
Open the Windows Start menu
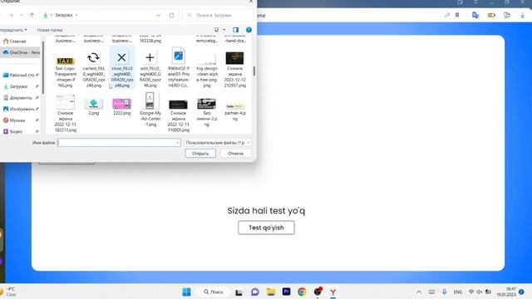pos(186,292)
